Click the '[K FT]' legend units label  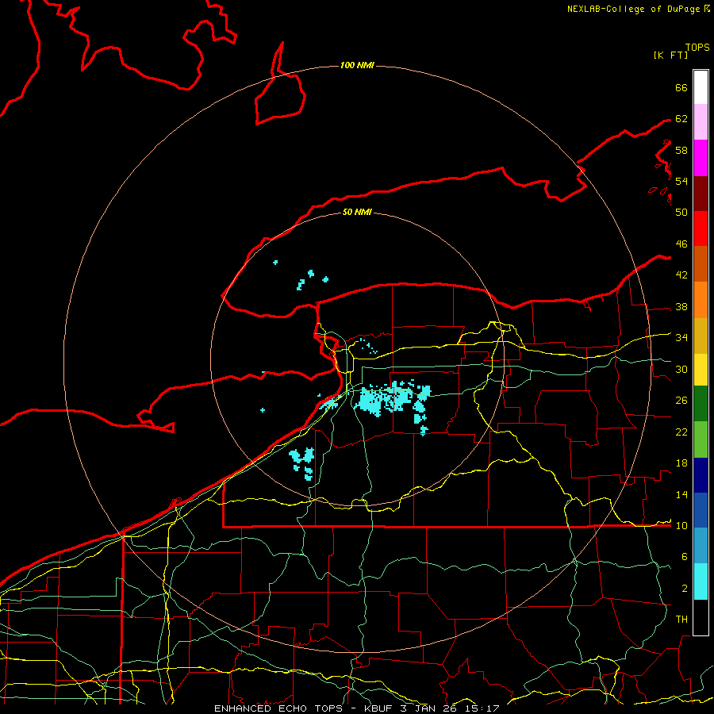click(x=670, y=55)
